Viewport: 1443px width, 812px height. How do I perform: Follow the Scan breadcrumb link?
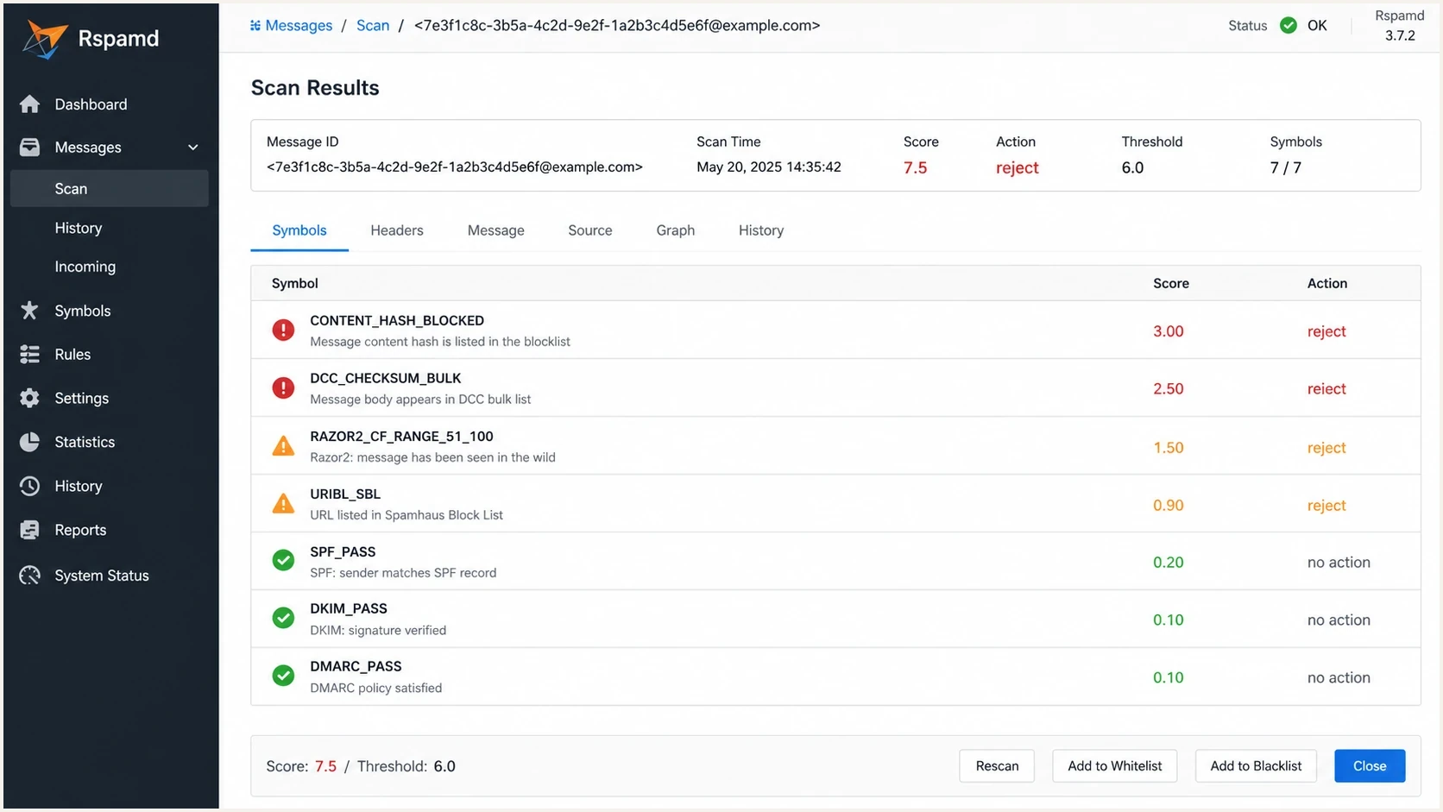pyautogui.click(x=373, y=26)
